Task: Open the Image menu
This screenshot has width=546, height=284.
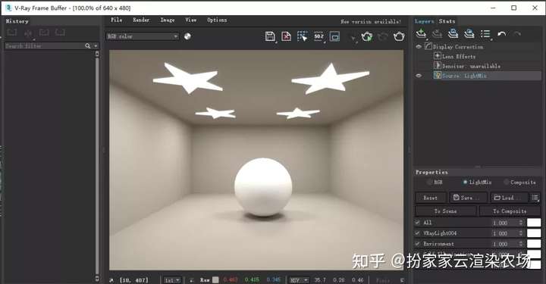Action: [168, 20]
